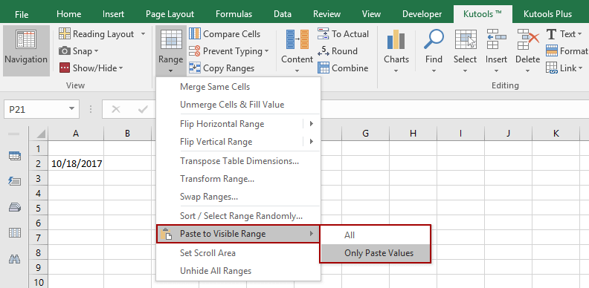Expand the Link dropdown arrow
This screenshot has width=589, height=288.
coord(581,68)
